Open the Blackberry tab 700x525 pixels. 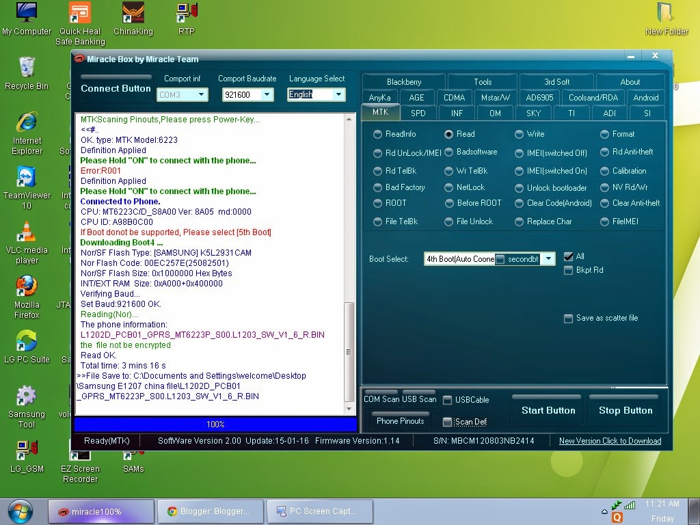(404, 82)
